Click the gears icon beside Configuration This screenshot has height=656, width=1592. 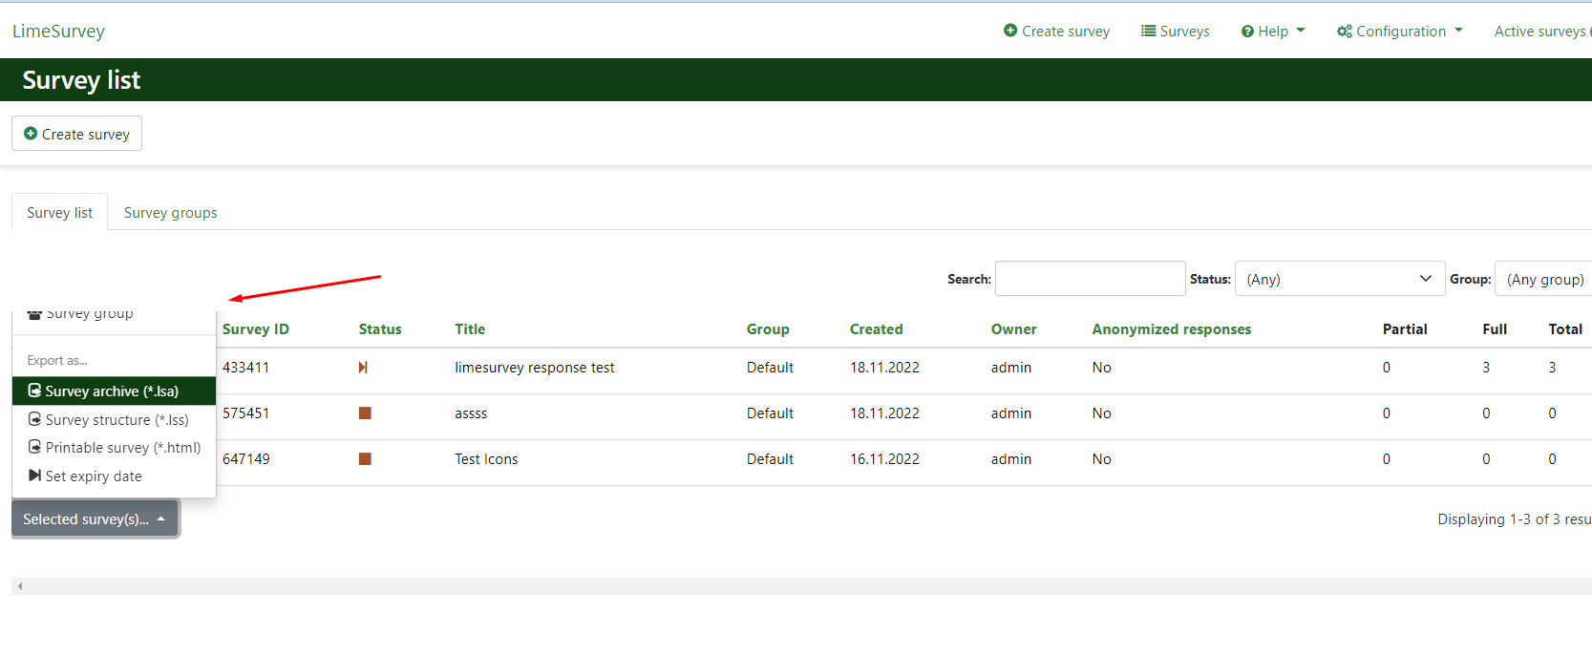(1344, 32)
